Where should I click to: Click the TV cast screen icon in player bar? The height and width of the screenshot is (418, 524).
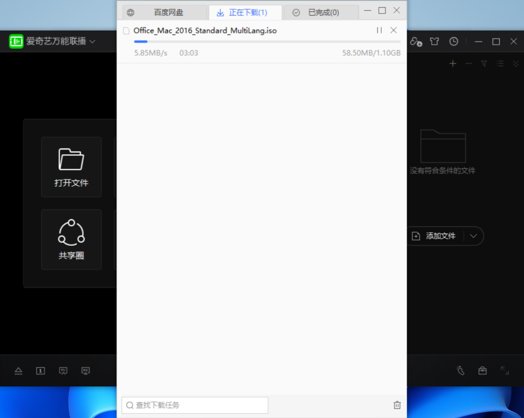(63, 370)
